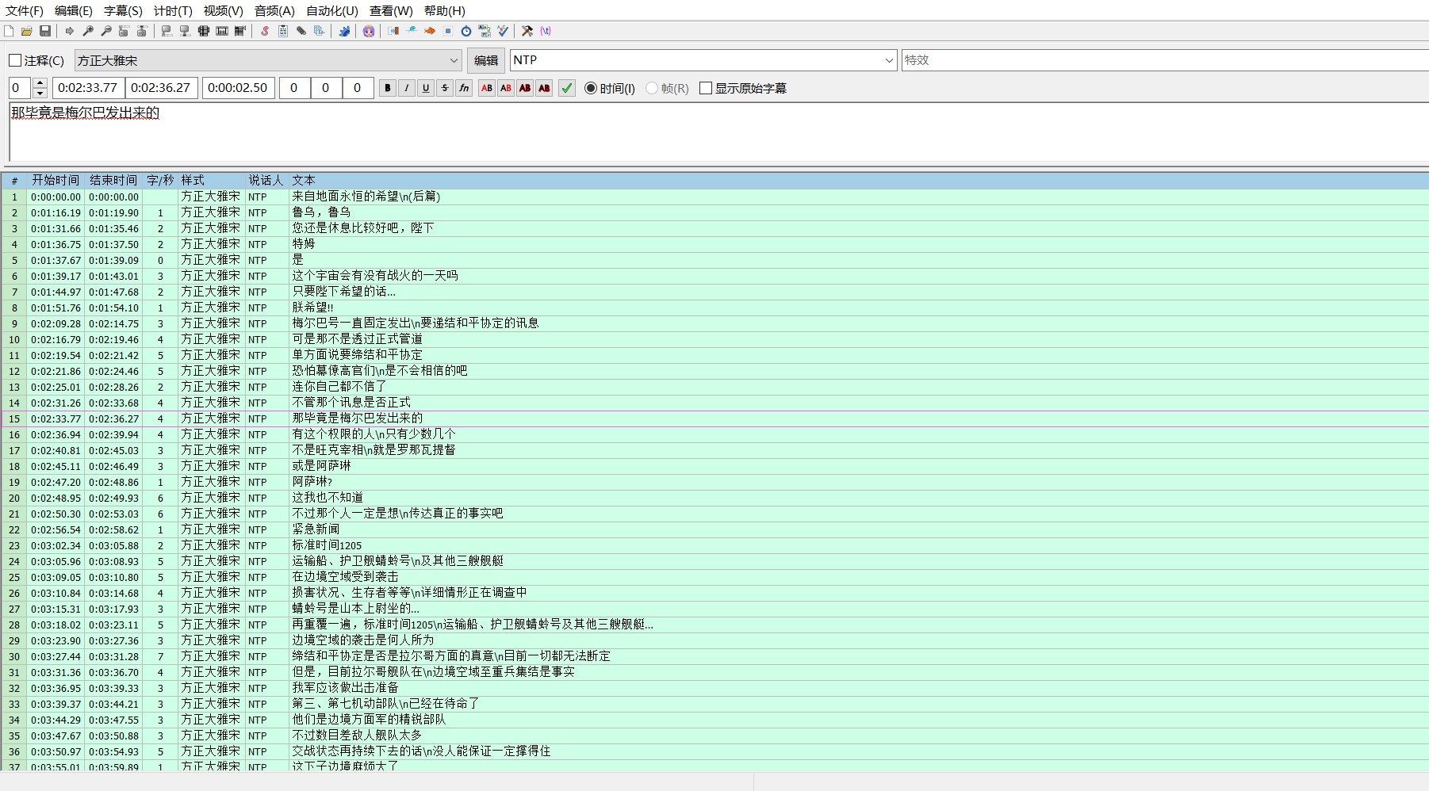This screenshot has width=1429, height=791.
Task: Click the 说话人 column header
Action: click(x=266, y=181)
